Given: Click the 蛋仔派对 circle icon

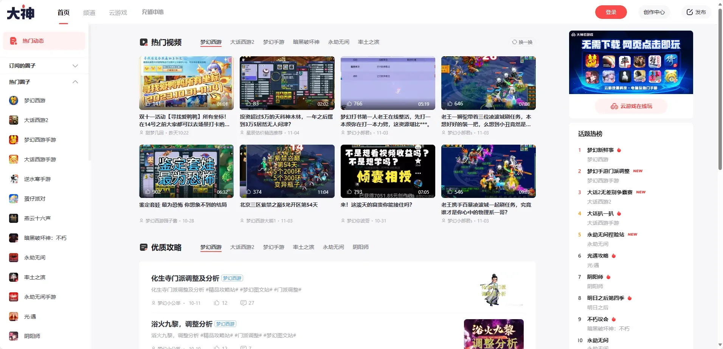Looking at the screenshot, I should 14,199.
